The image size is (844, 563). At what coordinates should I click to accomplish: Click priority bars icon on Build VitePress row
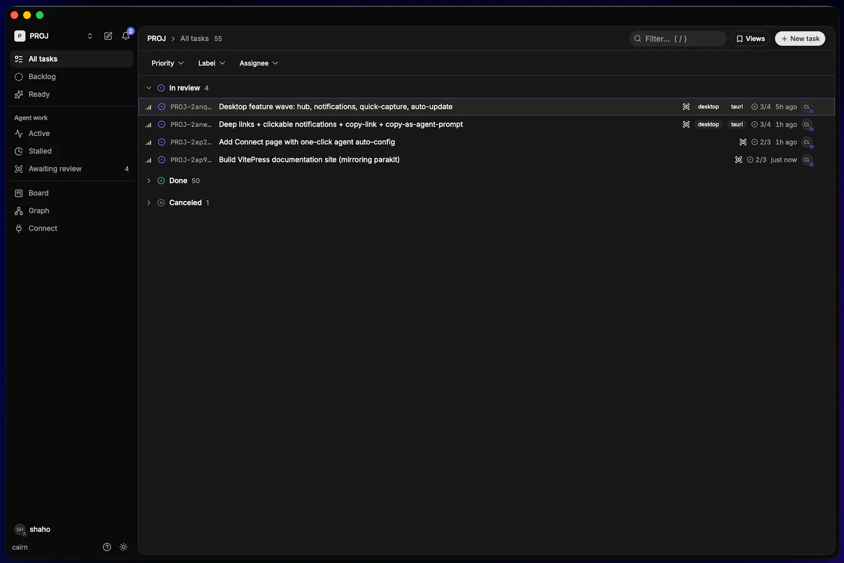pyautogui.click(x=148, y=160)
